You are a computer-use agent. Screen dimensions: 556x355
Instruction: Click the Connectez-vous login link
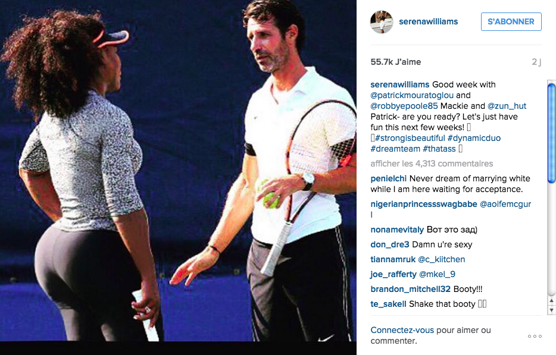402,330
